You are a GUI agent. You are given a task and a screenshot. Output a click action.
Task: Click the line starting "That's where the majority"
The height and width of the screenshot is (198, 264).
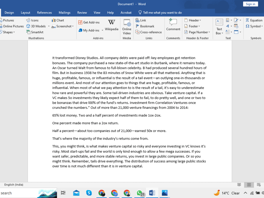click(100, 139)
